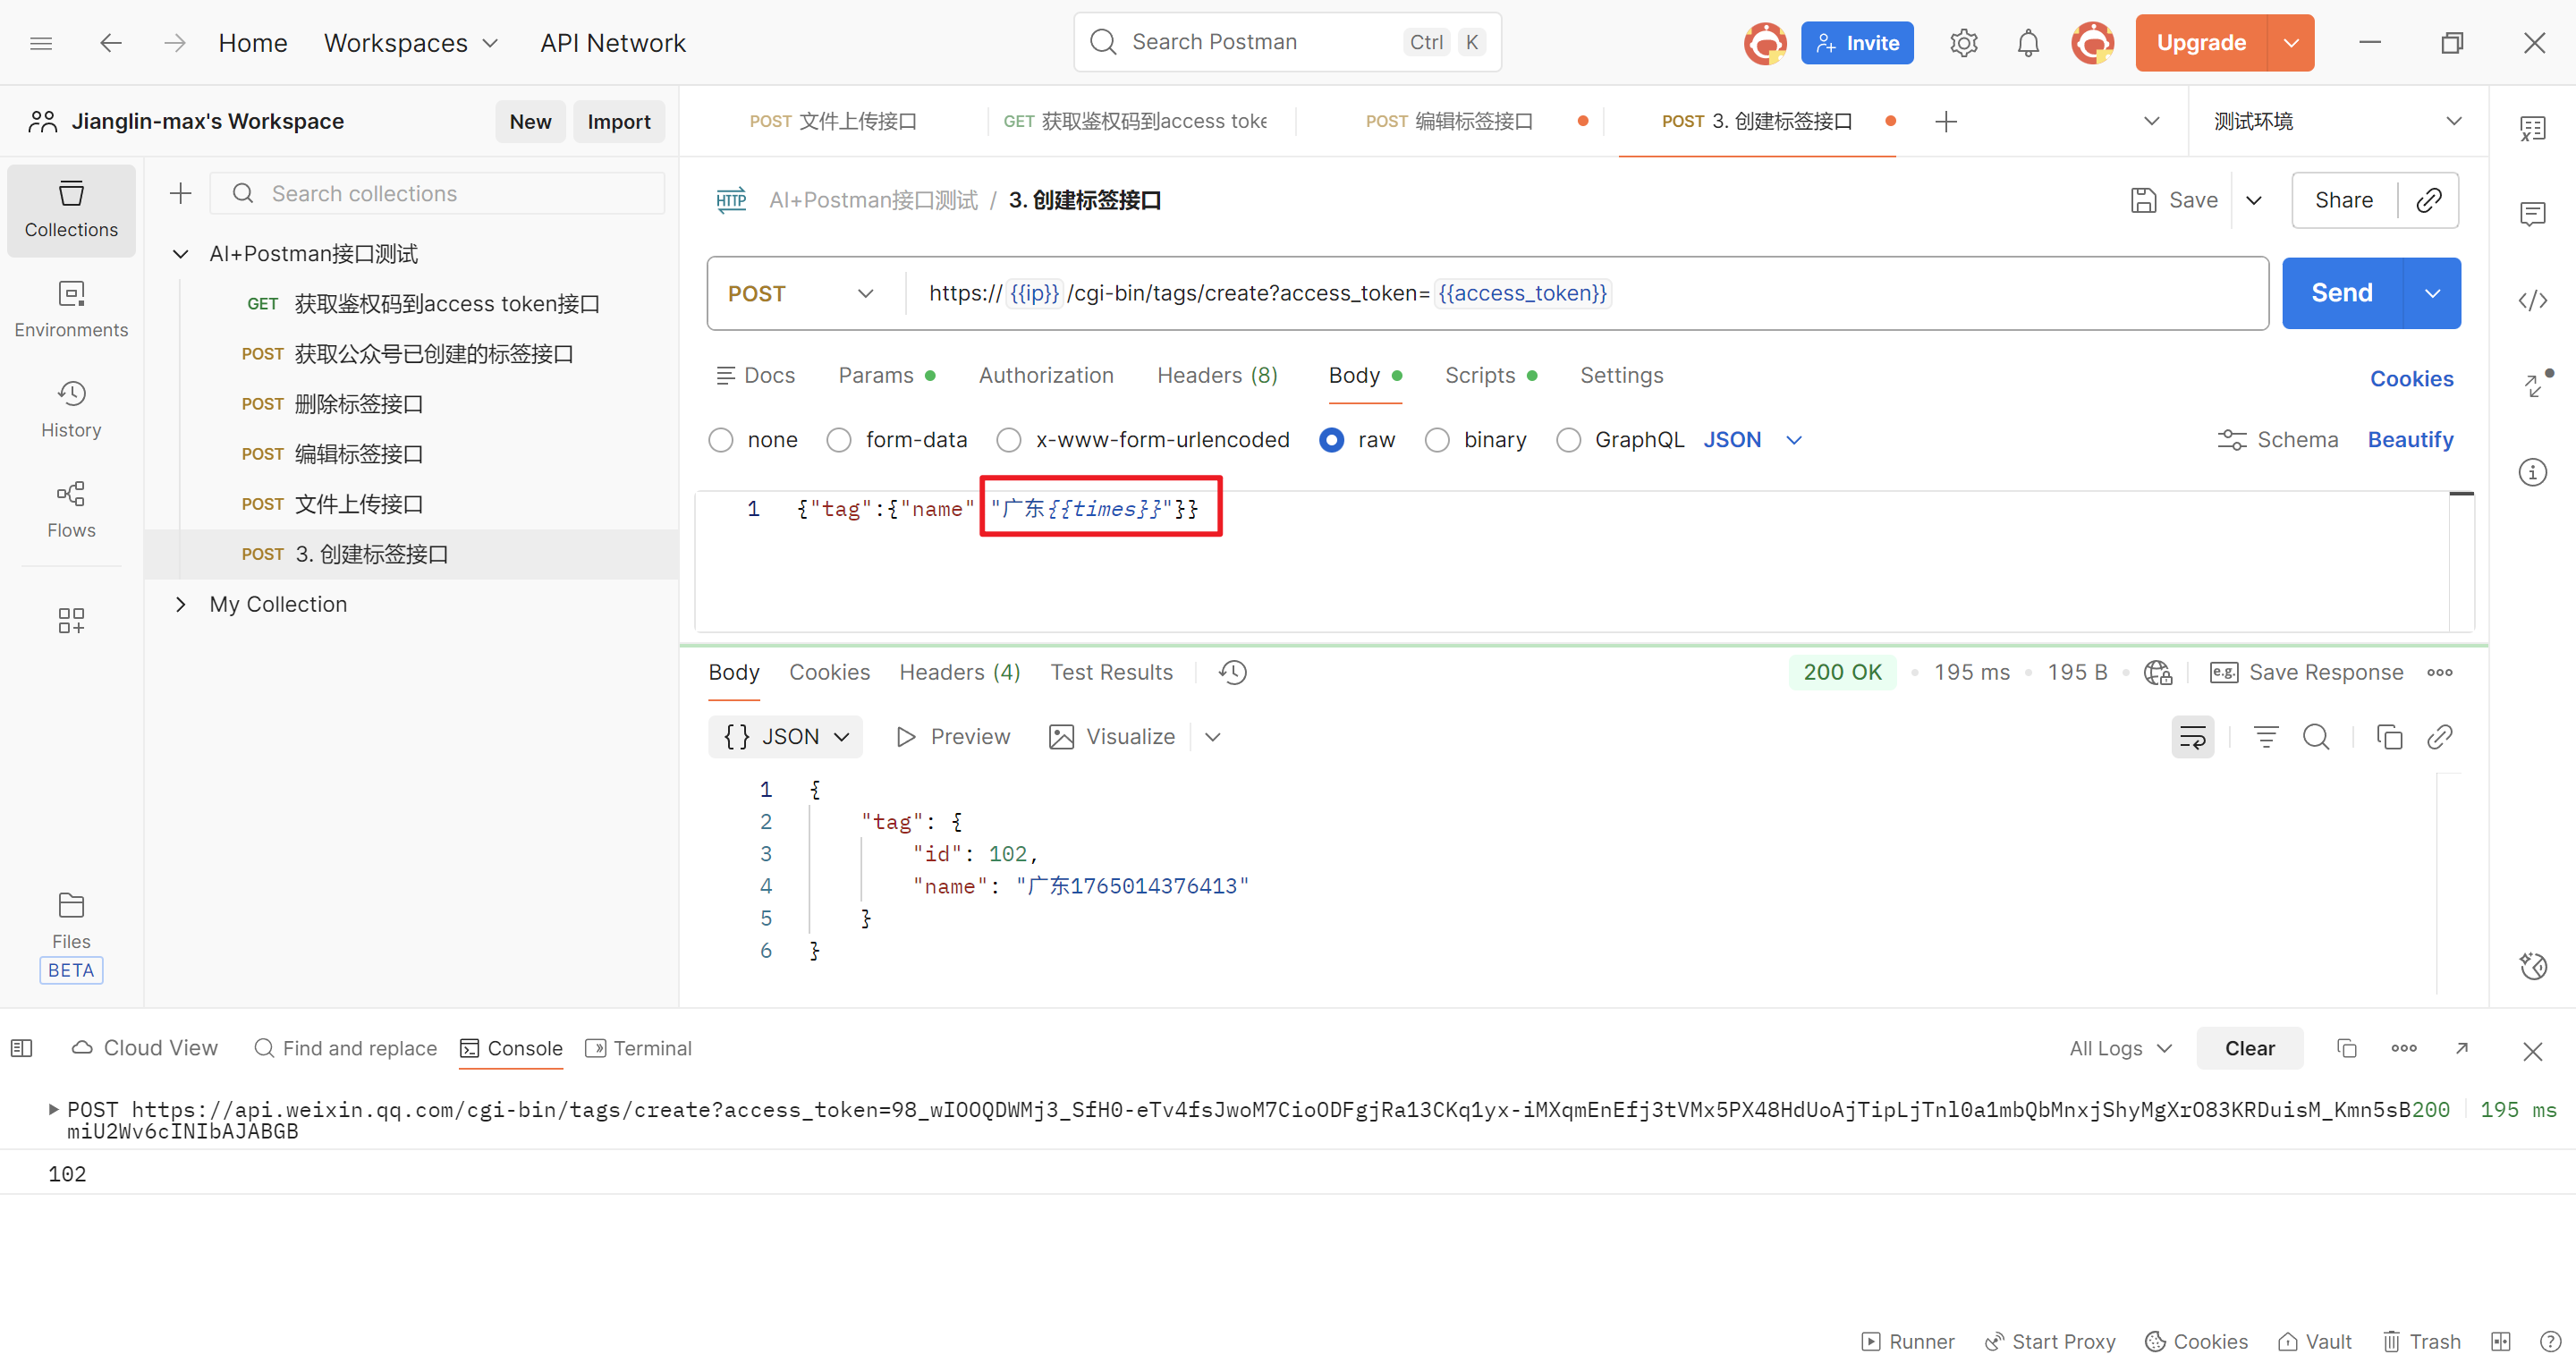Search within the response body
The image size is (2576, 1363).
pos(2316,737)
